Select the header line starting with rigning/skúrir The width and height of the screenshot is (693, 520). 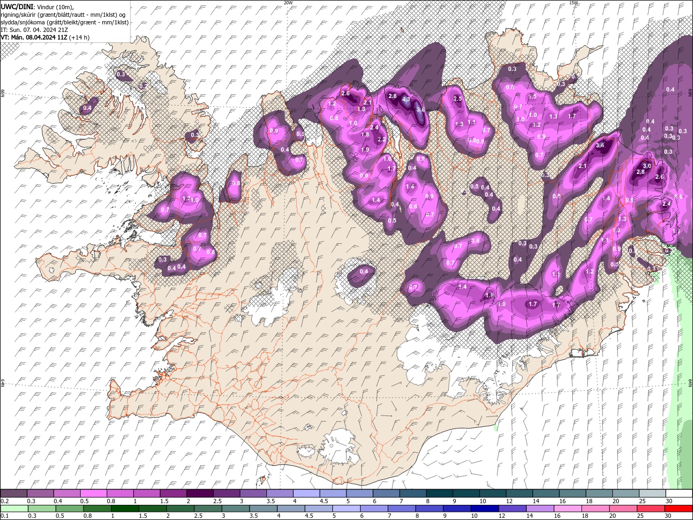64,15
